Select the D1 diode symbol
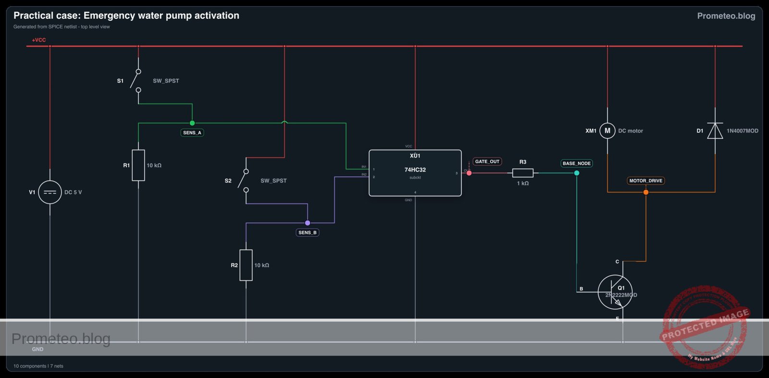 coord(715,131)
